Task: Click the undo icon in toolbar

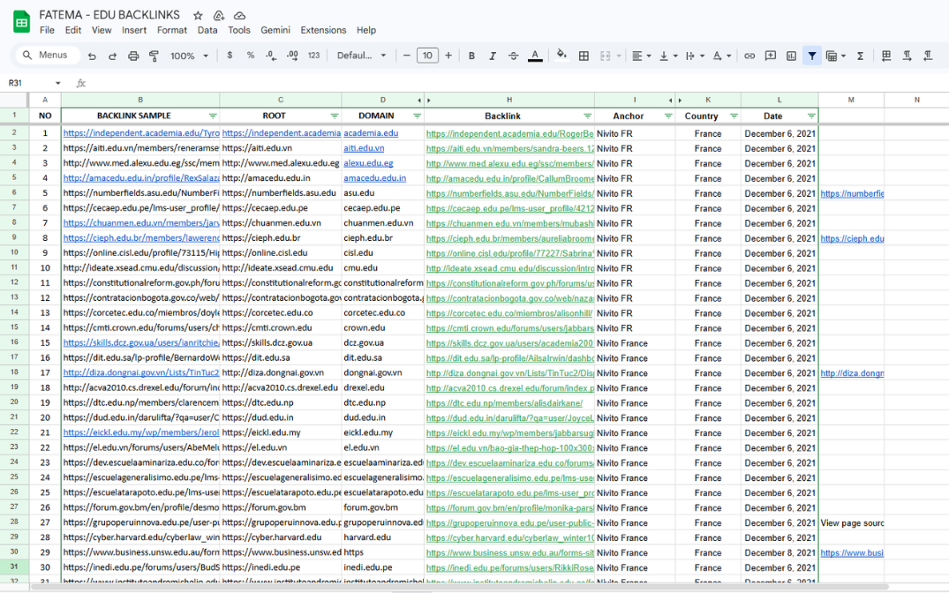Action: (x=92, y=56)
